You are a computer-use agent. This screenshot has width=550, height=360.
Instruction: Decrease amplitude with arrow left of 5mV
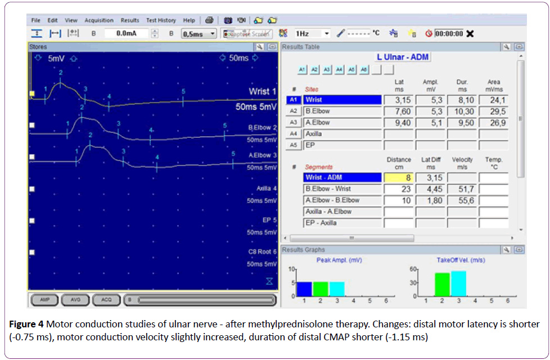(38, 58)
